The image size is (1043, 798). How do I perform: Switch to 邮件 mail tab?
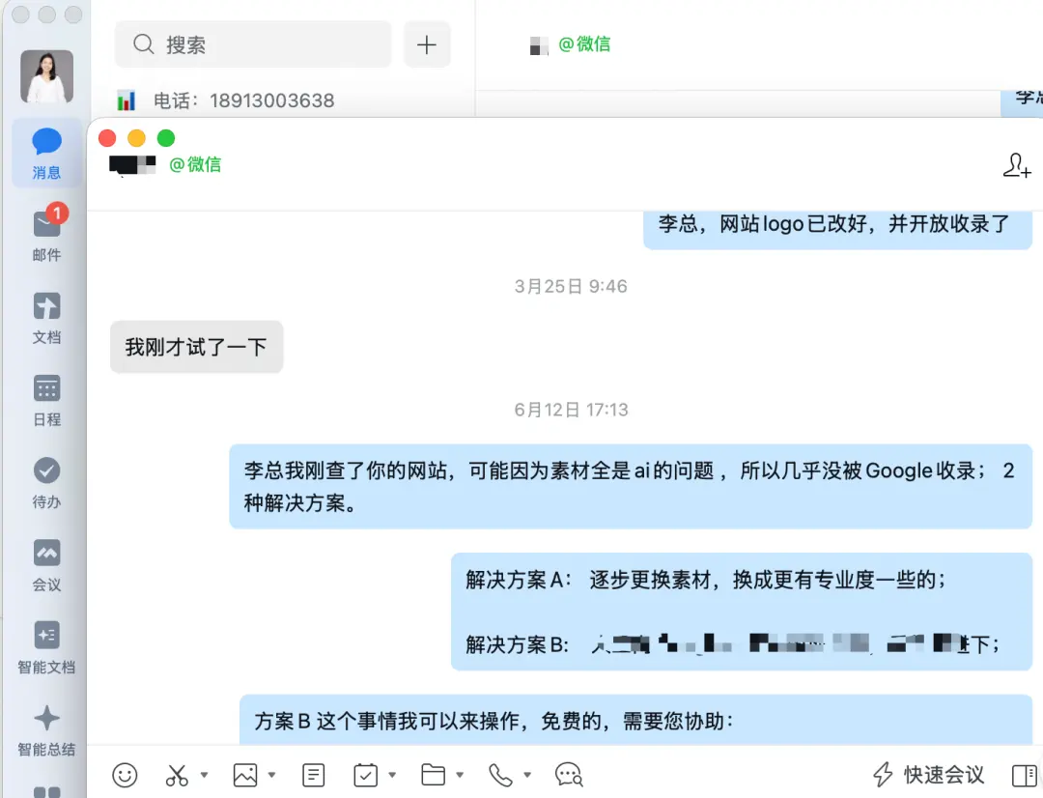click(x=46, y=234)
